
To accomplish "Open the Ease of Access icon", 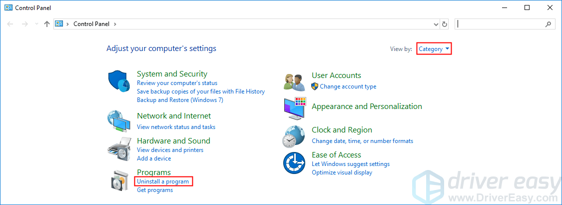I will (x=294, y=163).
